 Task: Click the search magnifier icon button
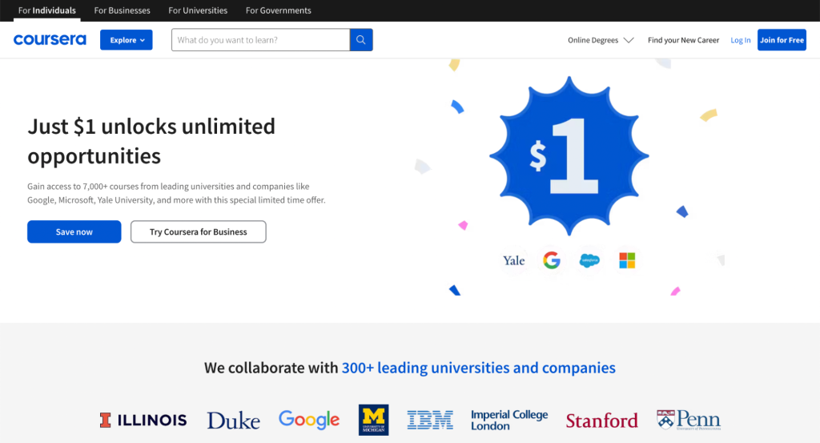[x=361, y=40]
